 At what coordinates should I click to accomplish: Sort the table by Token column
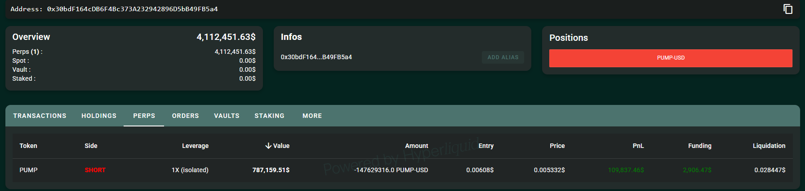tap(28, 146)
